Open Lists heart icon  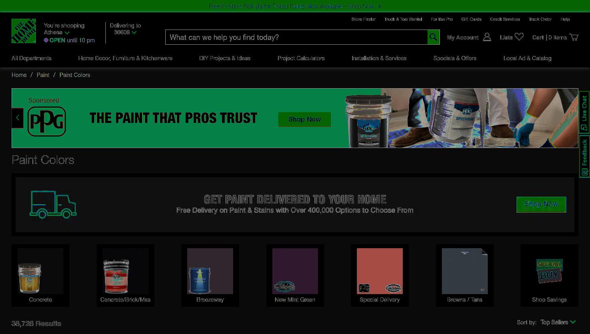point(519,37)
